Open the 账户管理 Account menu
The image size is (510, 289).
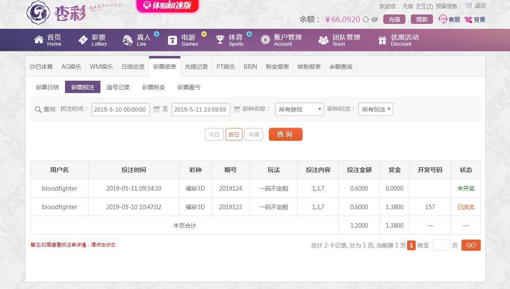(282, 40)
